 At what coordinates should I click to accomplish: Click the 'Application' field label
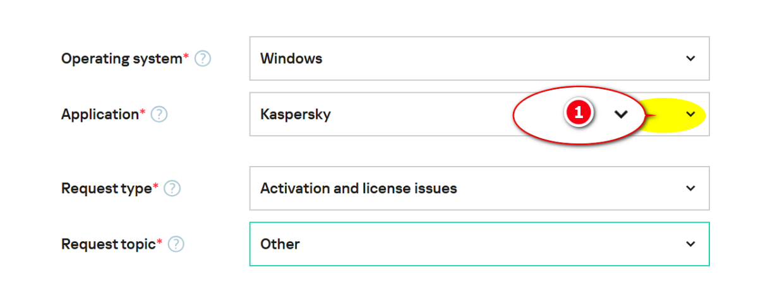click(100, 114)
